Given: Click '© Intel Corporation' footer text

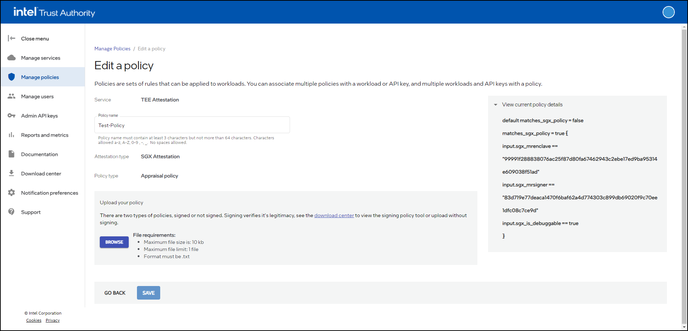Looking at the screenshot, I should 43,313.
